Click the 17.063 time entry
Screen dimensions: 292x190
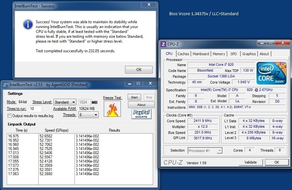click(x=14, y=174)
